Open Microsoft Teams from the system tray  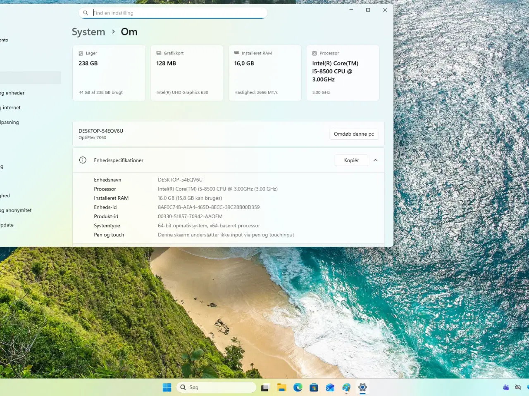[506, 387]
